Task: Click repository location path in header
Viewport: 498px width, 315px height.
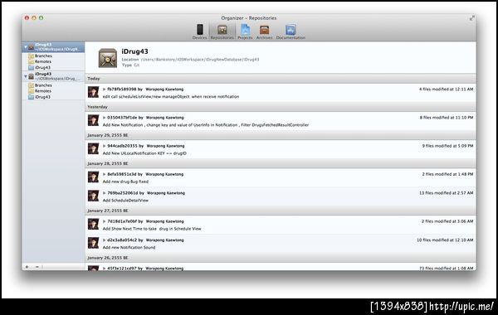Action: pyautogui.click(x=200, y=60)
